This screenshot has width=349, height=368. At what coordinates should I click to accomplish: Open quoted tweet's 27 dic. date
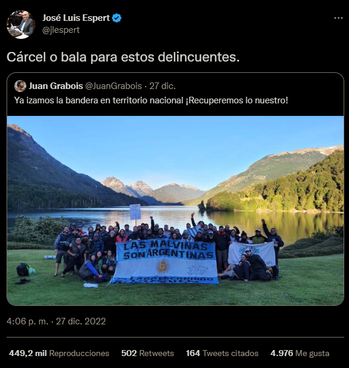tap(162, 86)
